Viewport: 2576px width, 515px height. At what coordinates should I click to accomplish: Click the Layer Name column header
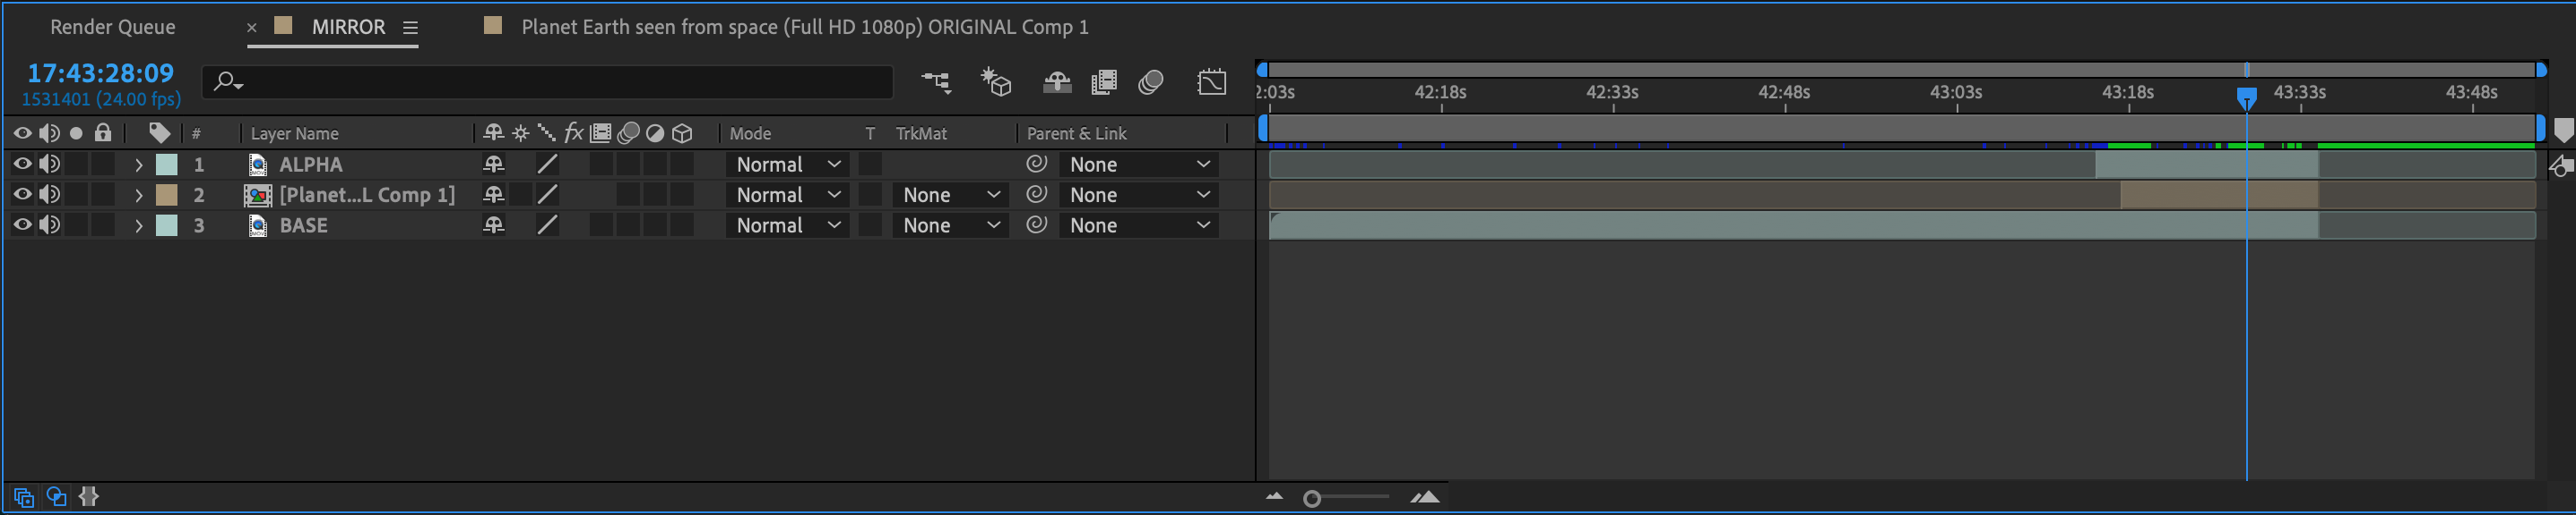point(294,134)
